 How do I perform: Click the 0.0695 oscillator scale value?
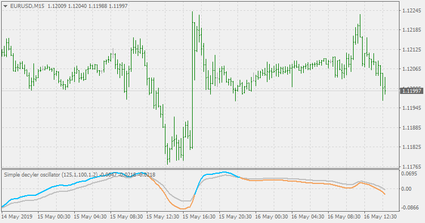(x=409, y=174)
